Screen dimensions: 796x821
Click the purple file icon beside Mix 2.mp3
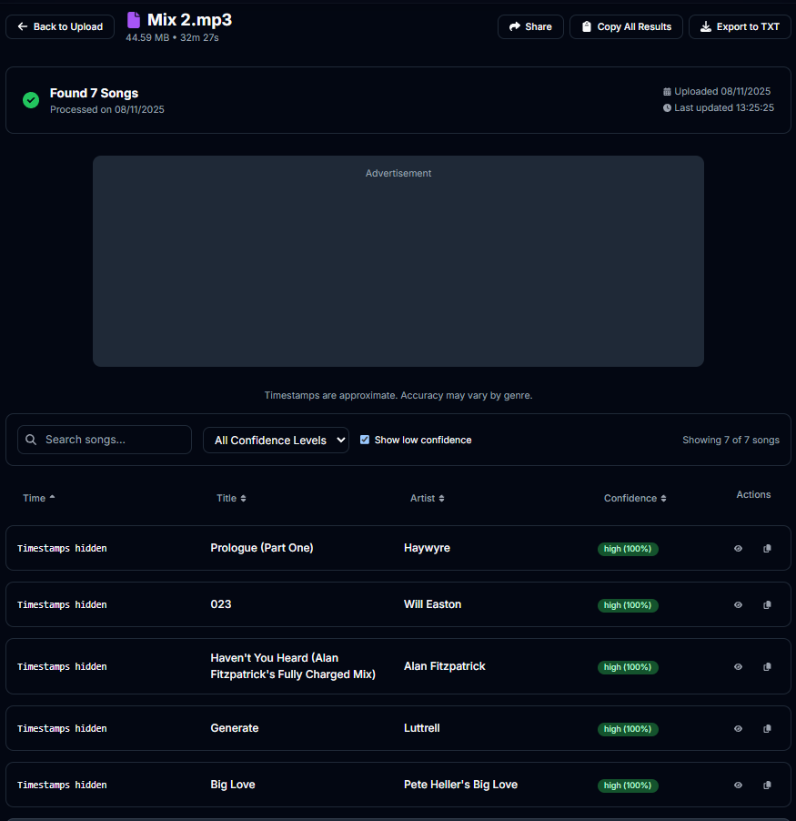pyautogui.click(x=133, y=19)
